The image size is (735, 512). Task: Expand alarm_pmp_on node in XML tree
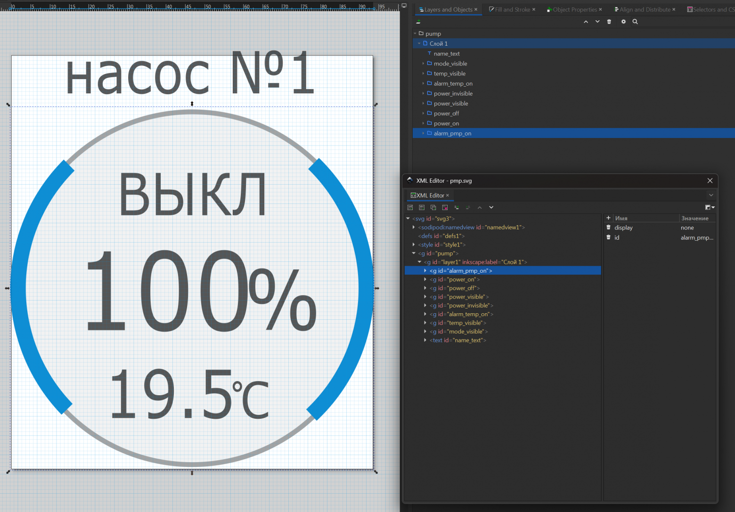coord(425,271)
